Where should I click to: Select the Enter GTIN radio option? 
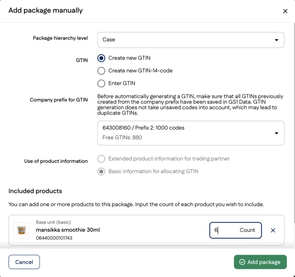[x=101, y=83]
